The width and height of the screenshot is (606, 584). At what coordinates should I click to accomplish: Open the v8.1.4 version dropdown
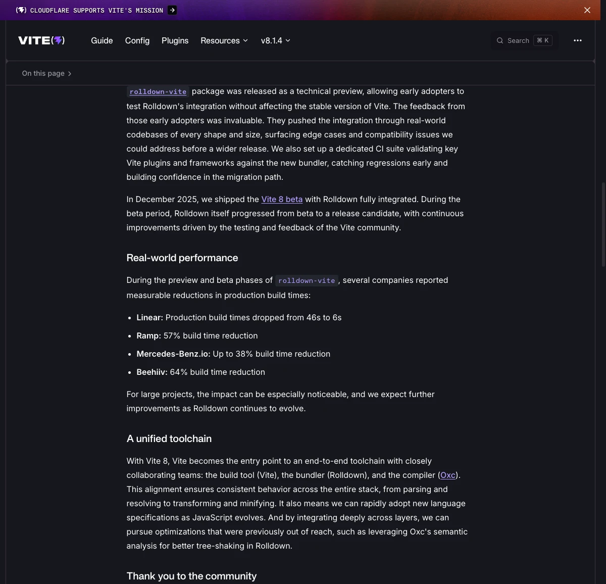point(276,40)
